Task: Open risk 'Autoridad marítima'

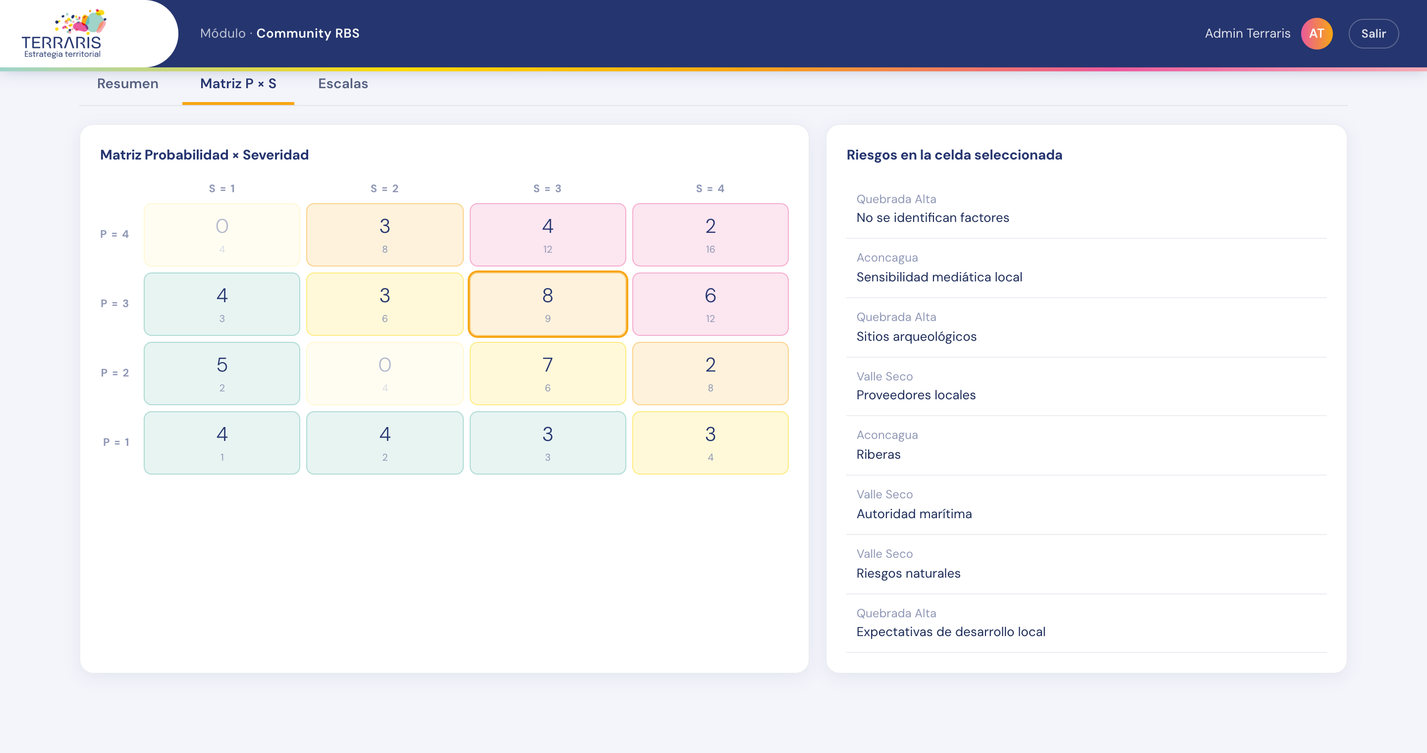Action: pyautogui.click(x=1086, y=504)
